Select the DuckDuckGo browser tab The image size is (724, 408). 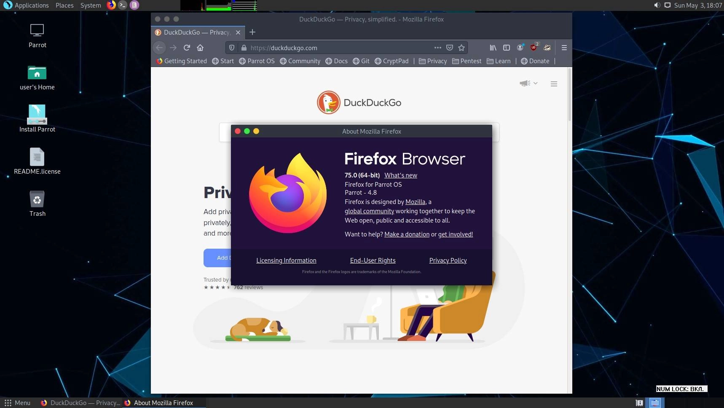coord(198,32)
